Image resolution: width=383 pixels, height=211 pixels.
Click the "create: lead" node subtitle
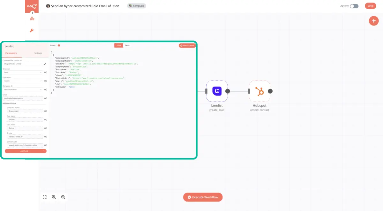(x=217, y=110)
